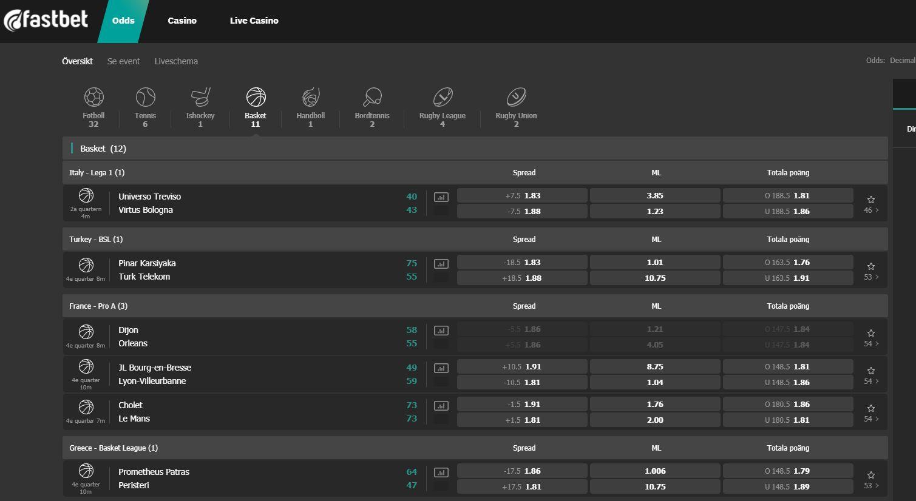Expand all 46 markets for Treviso match

[x=870, y=210]
